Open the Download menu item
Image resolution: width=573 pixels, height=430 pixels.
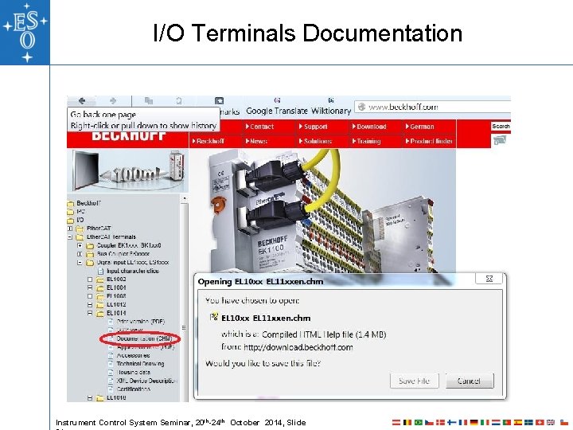[369, 127]
